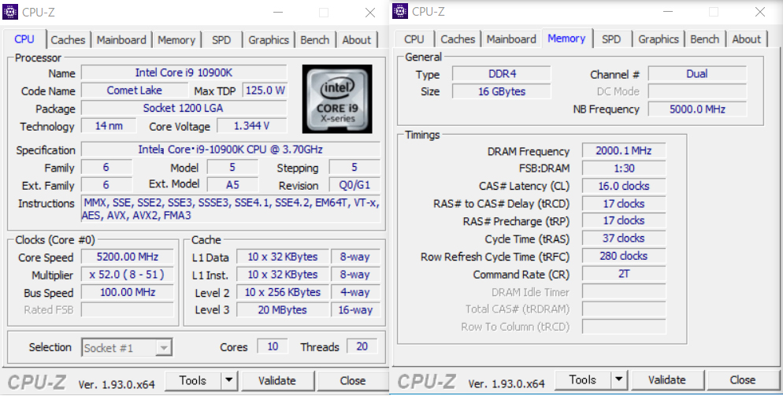Viewport: 783px width, 396px height.
Task: Minimize the left CPU-Z window
Action: 277,13
